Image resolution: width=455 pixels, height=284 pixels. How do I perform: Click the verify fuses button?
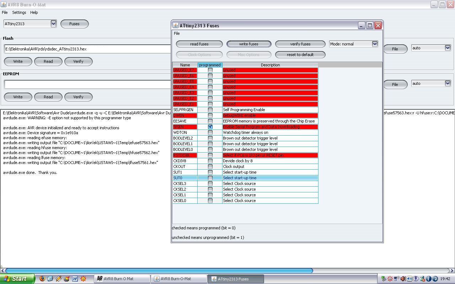coord(300,44)
